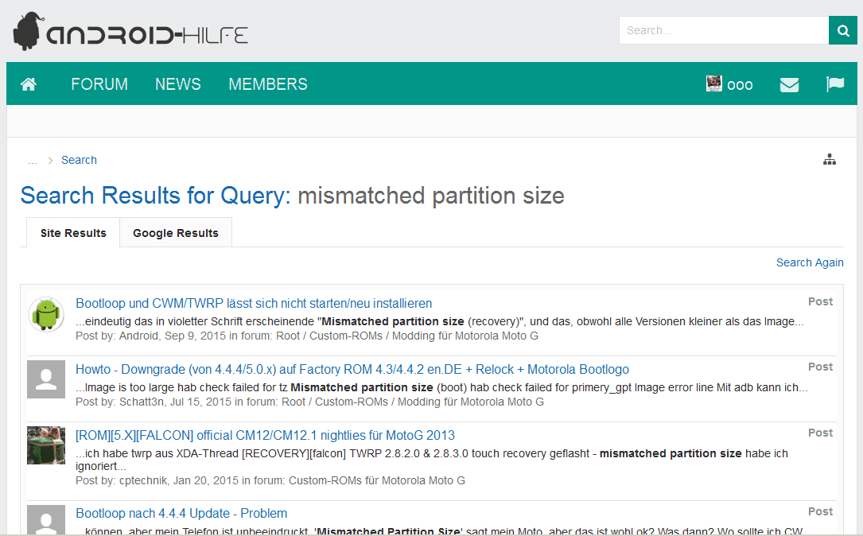Open the Android-Hilfe logo homepage
863x536 pixels.
pos(130,32)
